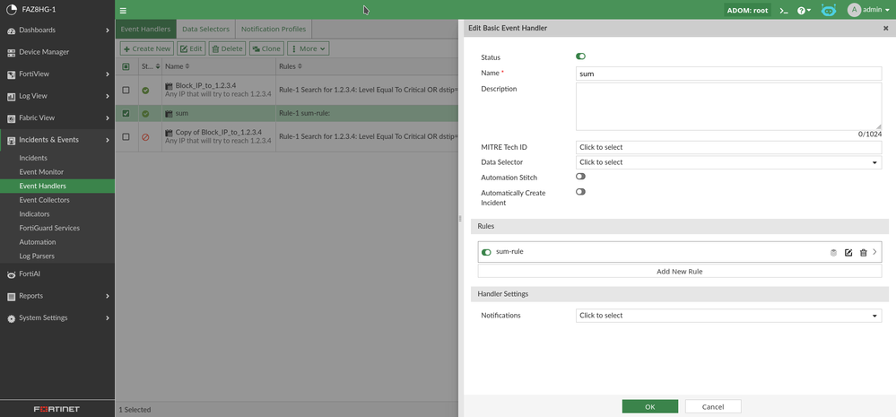Click the edit icon for sum-rule
The image size is (896, 417).
848,253
